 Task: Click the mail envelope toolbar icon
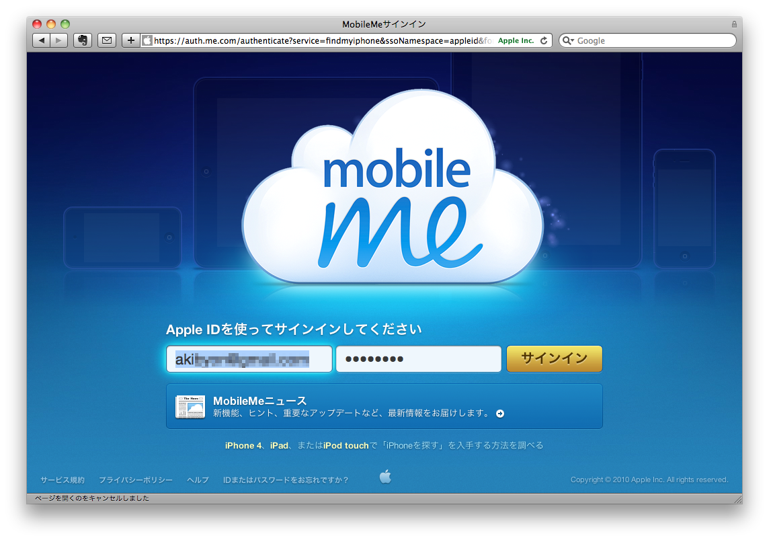106,41
